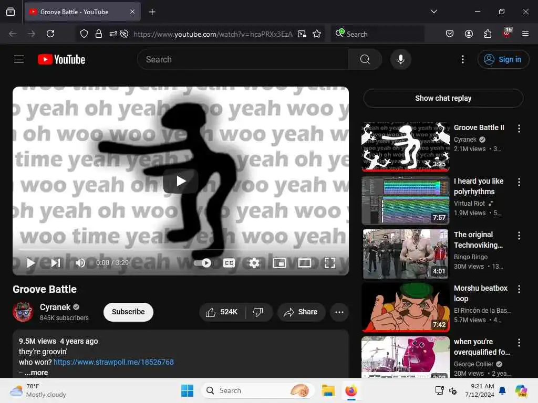Image resolution: width=538 pixels, height=403 pixels.
Task: Open the extension with badge 16
Action: [x=506, y=33]
